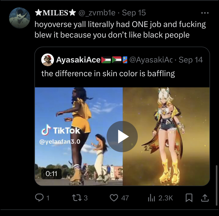This screenshot has width=219, height=216.
Task: Bookmark this tweet
Action: (189, 197)
